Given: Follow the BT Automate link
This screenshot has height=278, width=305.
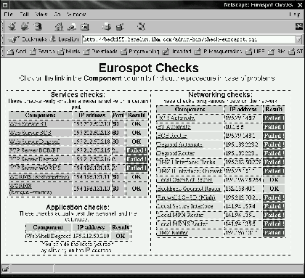Looking at the screenshot, I should coord(174,127).
